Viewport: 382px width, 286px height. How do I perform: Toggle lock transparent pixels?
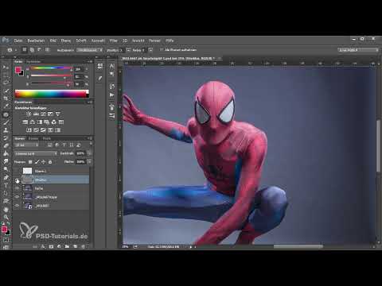pos(30,161)
